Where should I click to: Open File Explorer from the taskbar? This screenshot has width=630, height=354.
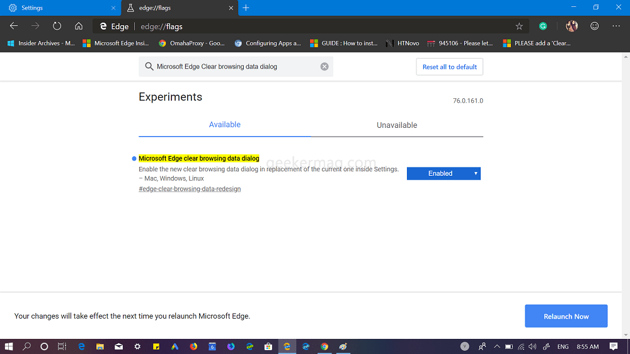pyautogui.click(x=100, y=346)
